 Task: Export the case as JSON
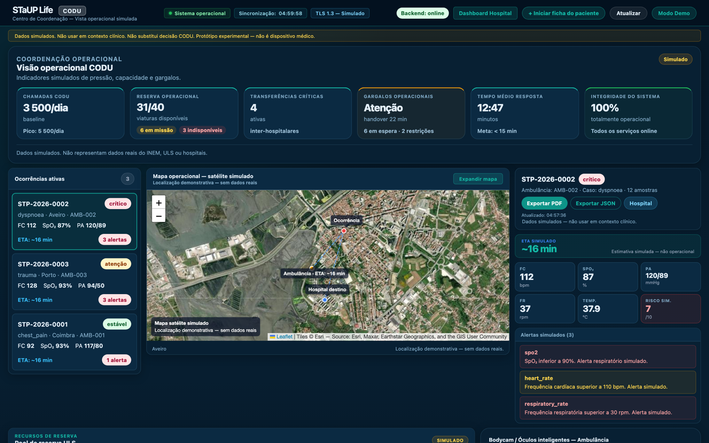(x=596, y=203)
